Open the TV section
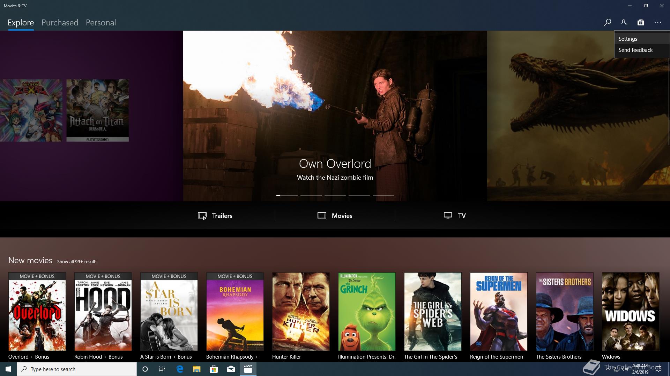This screenshot has height=376, width=670. click(455, 216)
